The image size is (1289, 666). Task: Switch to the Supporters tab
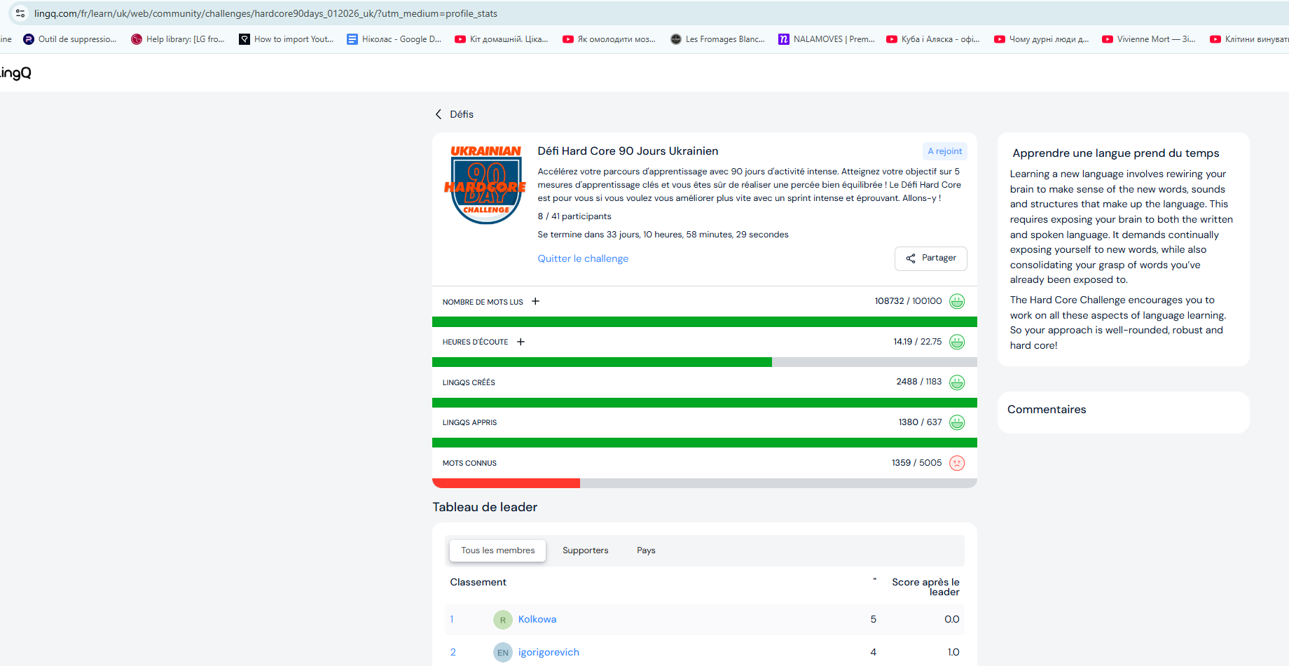coord(585,550)
